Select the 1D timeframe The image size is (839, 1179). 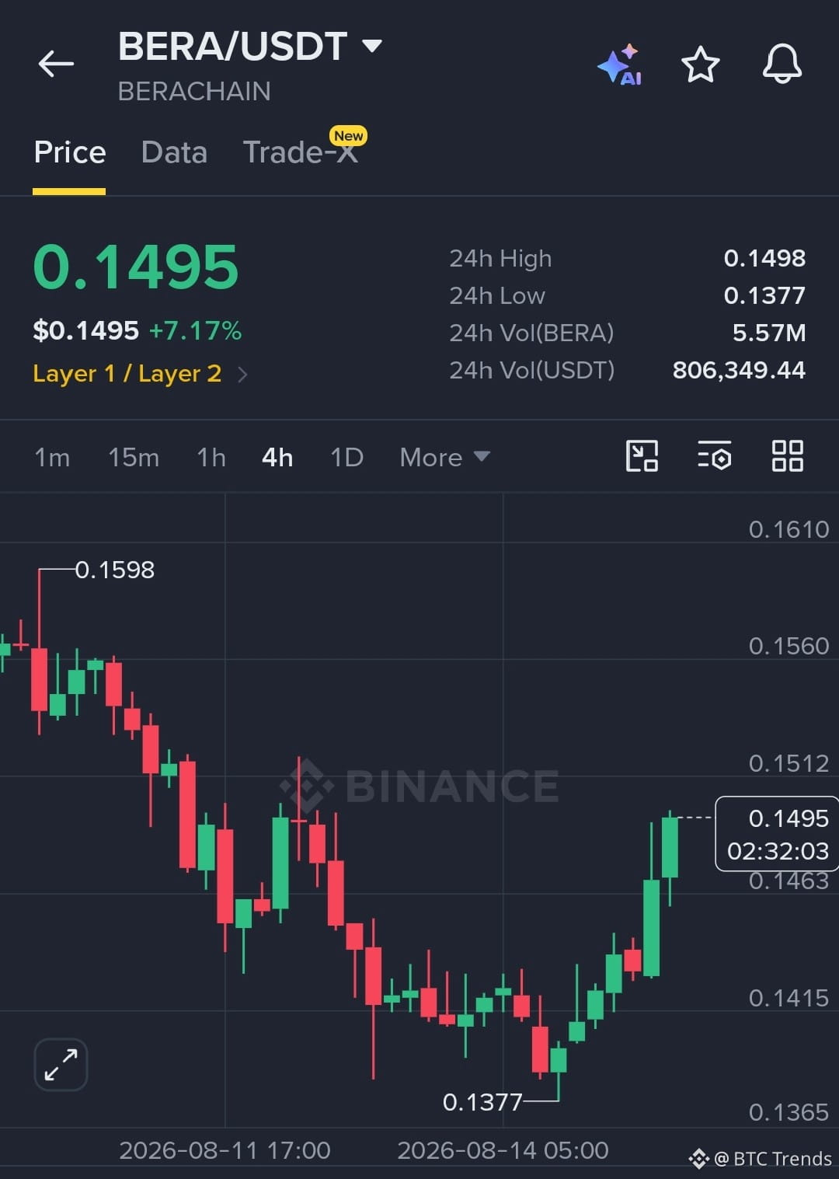(346, 457)
